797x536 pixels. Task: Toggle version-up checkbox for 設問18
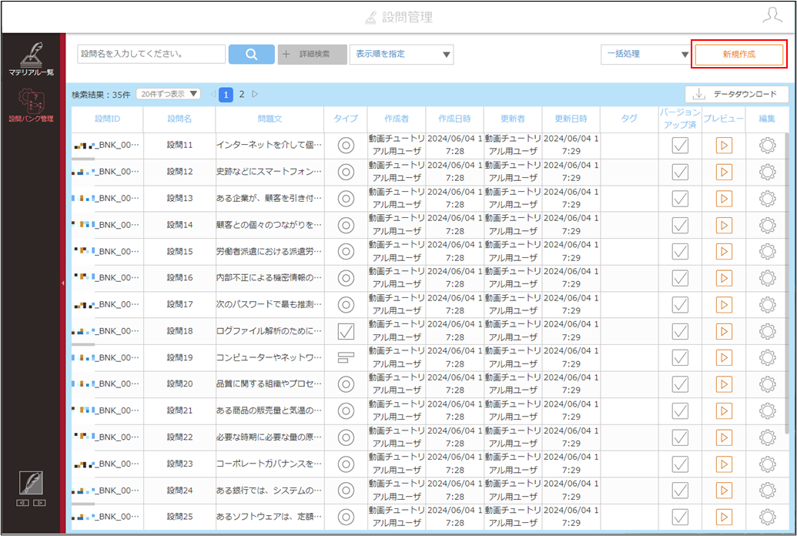(680, 331)
